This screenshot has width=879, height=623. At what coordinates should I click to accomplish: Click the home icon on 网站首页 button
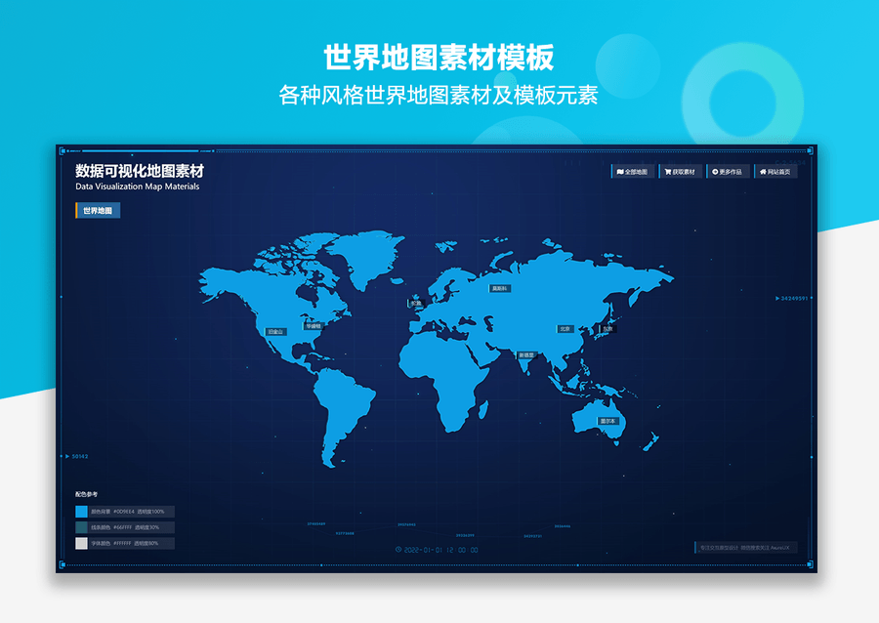pyautogui.click(x=762, y=172)
